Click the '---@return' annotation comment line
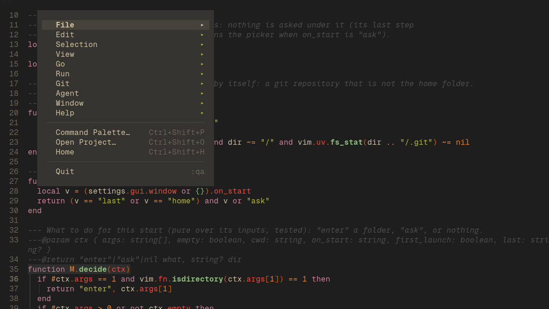 (x=134, y=260)
